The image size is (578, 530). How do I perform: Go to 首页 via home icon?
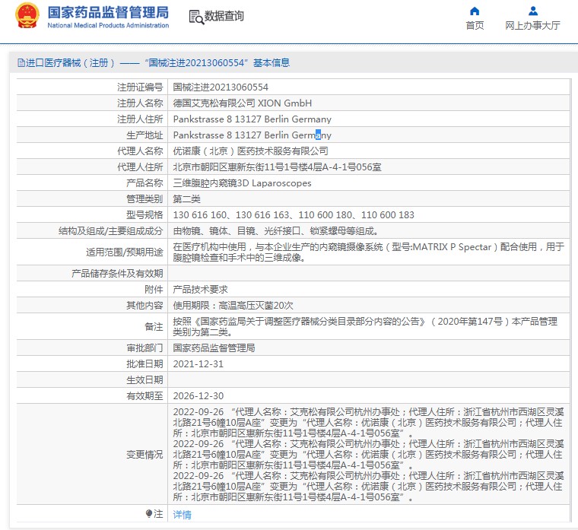tap(475, 11)
